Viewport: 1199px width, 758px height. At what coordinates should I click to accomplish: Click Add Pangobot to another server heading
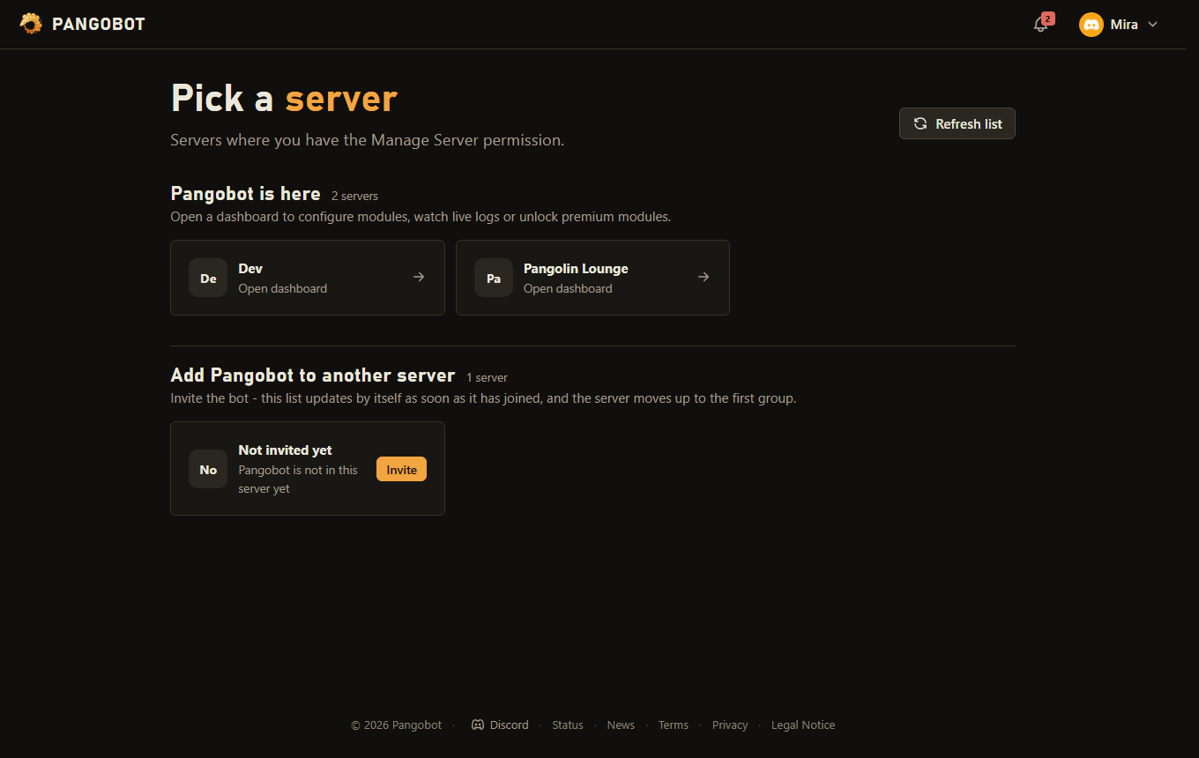(x=313, y=375)
